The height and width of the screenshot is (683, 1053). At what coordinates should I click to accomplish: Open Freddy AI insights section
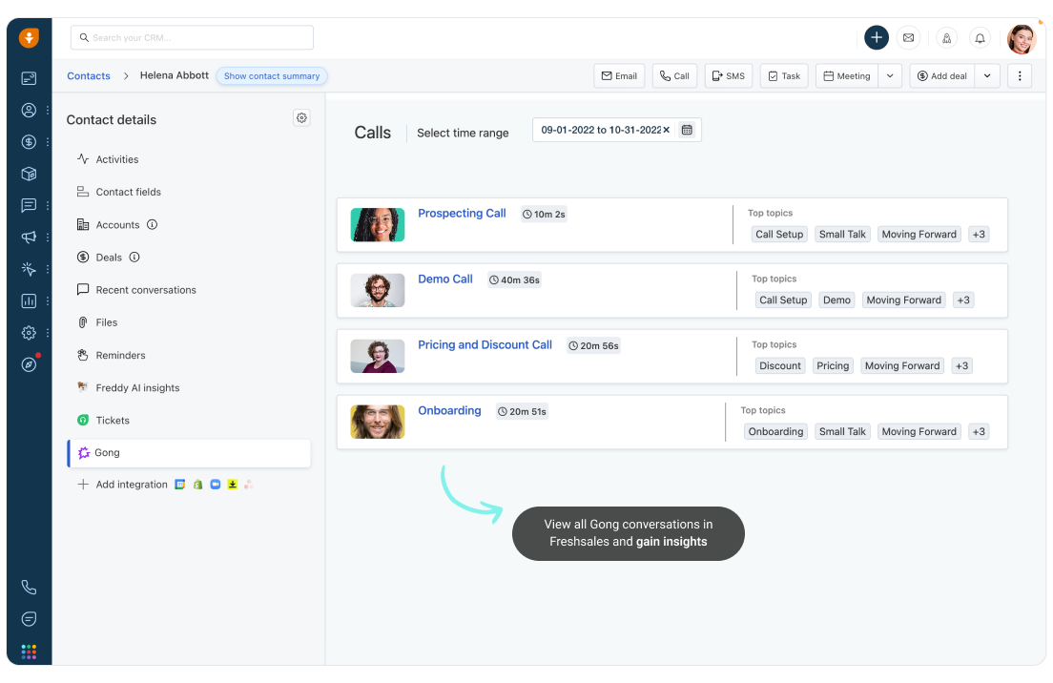click(x=137, y=388)
